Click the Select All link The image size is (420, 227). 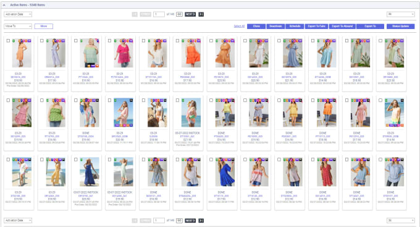pyautogui.click(x=239, y=26)
